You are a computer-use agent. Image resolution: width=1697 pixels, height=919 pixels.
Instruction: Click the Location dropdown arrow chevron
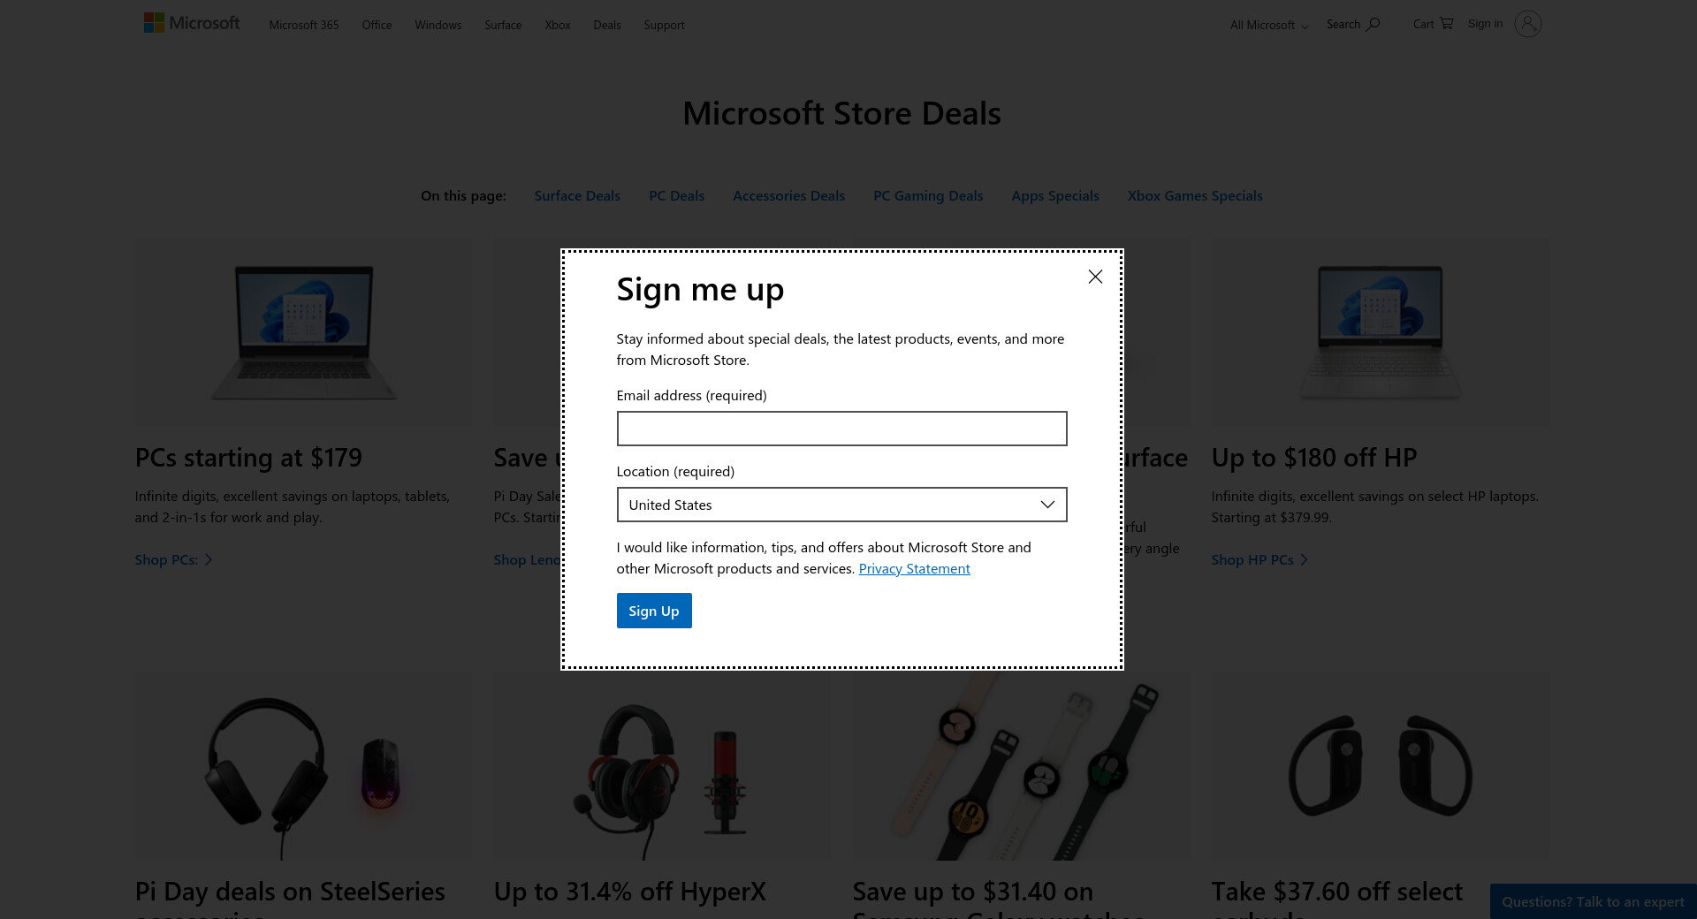[1047, 505]
